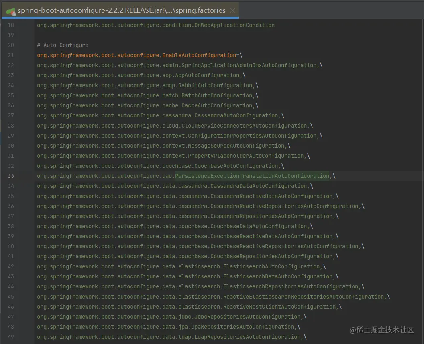The image size is (424, 344).
Task: Click line number 21 in gutter
Action: click(11, 55)
